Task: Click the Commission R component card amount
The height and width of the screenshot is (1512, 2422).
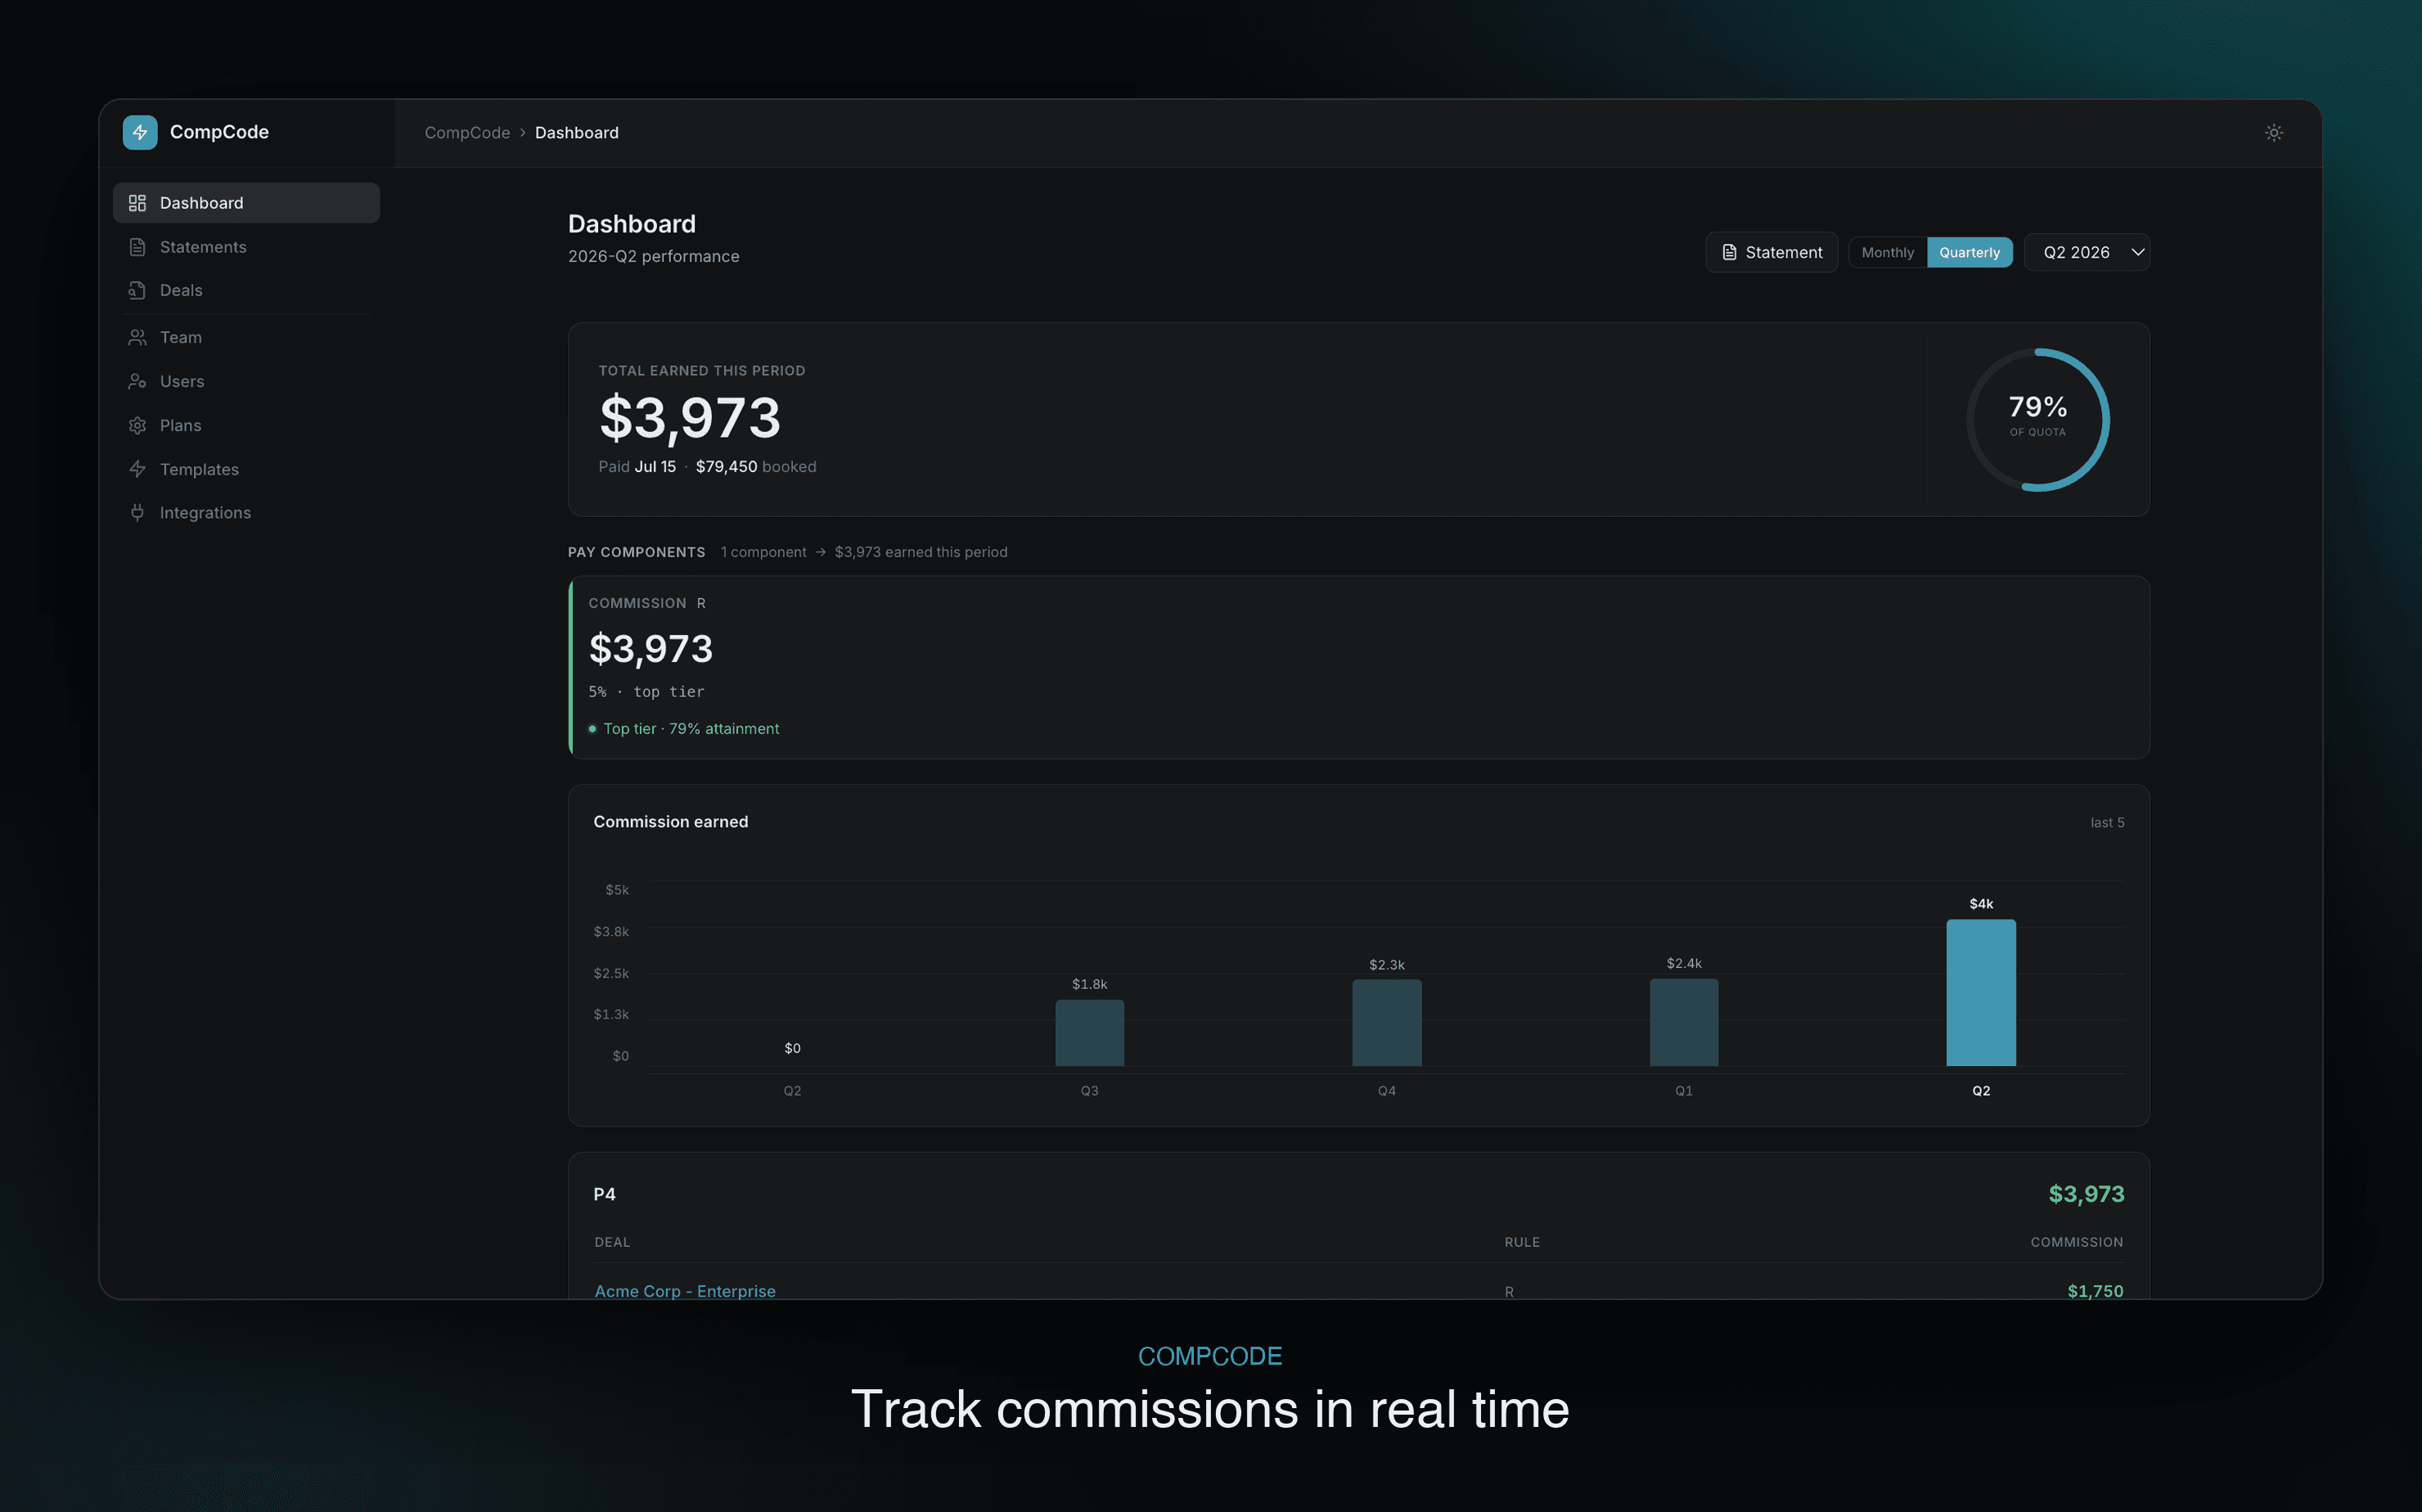Action: pyautogui.click(x=651, y=649)
